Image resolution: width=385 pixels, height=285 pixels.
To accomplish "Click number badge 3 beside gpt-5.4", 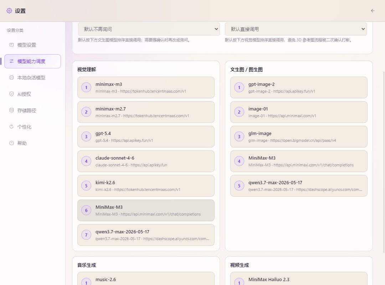I will pos(86,136).
